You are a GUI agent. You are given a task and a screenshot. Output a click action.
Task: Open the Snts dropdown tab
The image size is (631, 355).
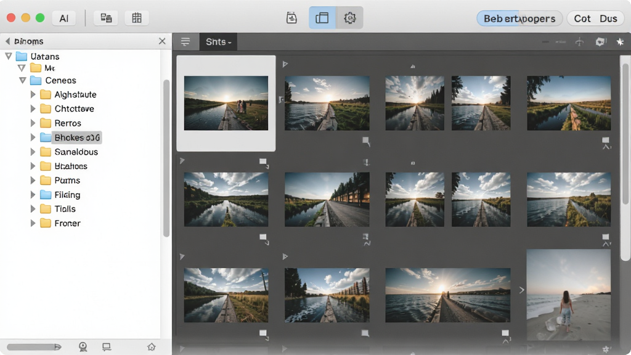219,42
